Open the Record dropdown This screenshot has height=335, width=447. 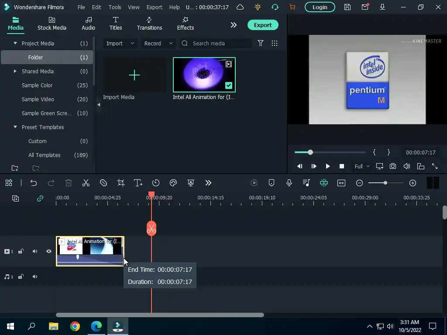[x=158, y=43]
